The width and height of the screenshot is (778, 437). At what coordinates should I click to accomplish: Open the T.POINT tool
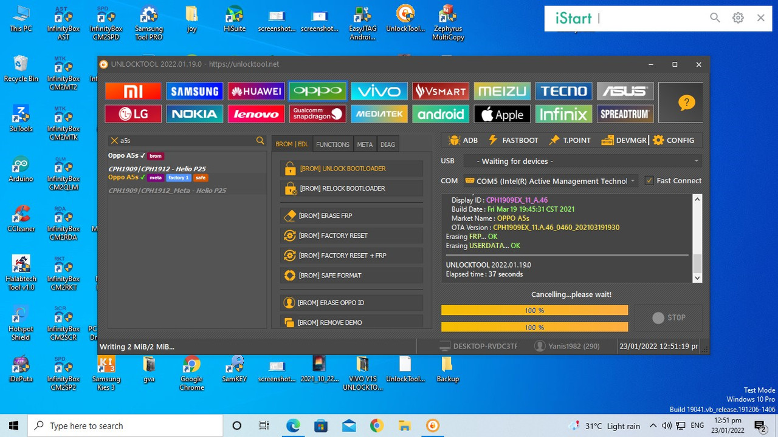point(570,140)
